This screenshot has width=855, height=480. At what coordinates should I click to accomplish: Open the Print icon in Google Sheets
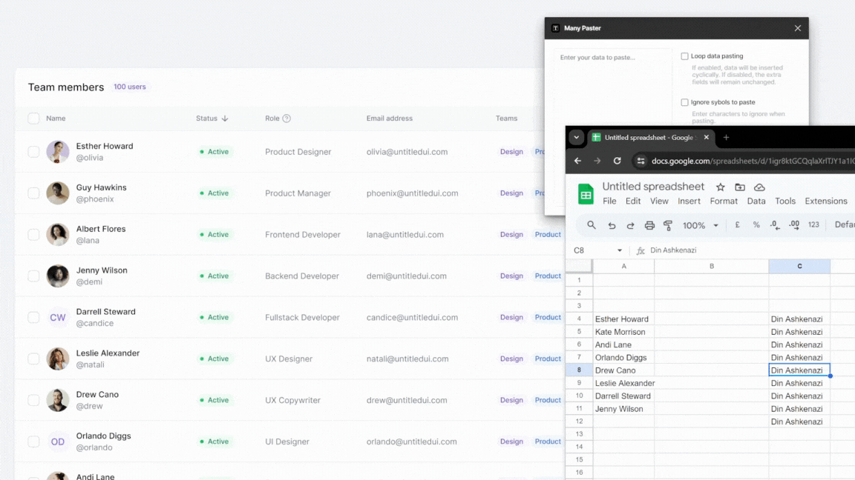(x=648, y=225)
